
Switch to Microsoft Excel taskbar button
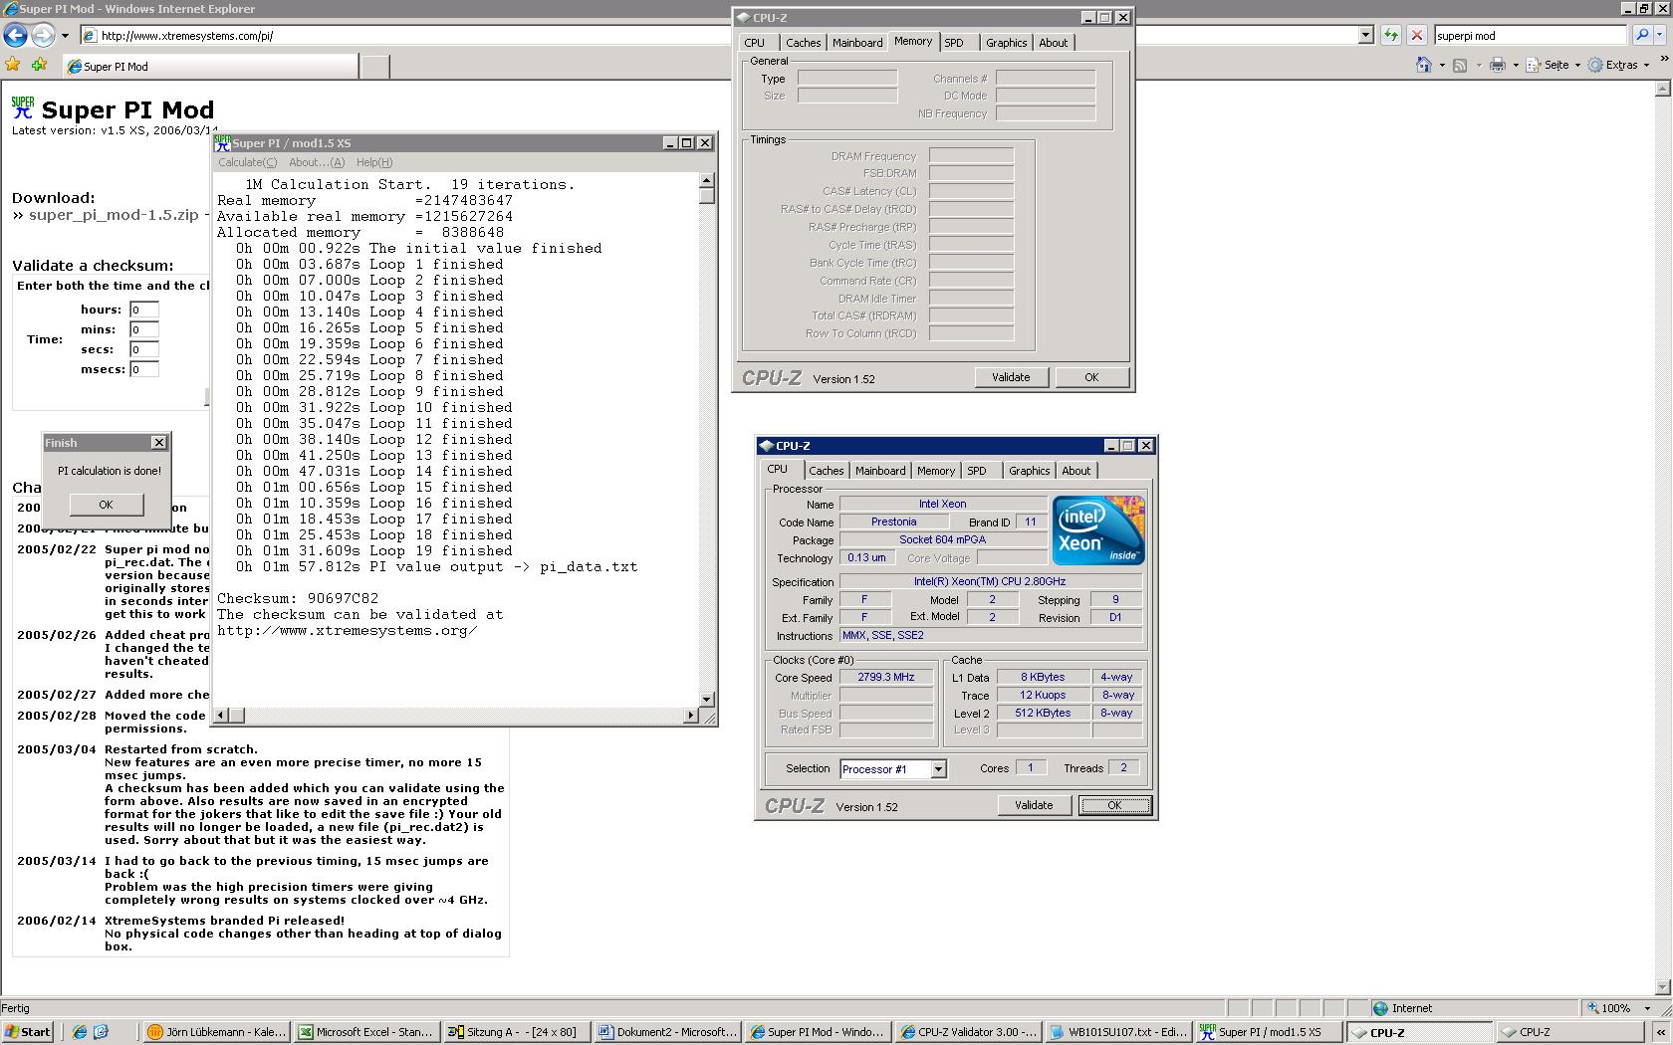pos(366,1032)
